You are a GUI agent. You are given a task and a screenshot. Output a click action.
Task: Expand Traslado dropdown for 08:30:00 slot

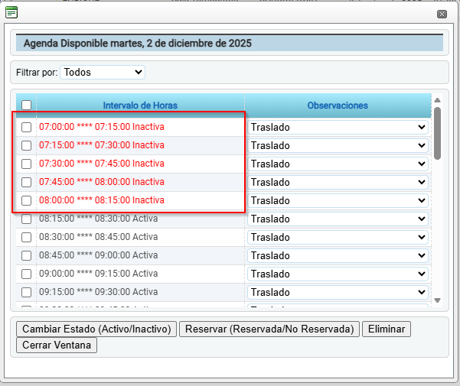click(x=338, y=237)
